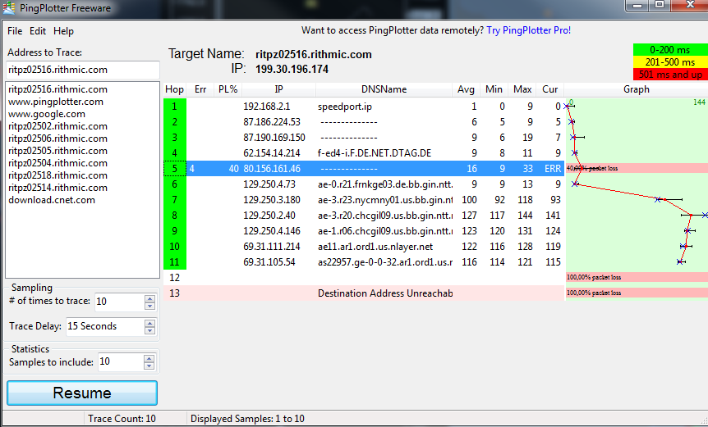The height and width of the screenshot is (427, 708).
Task: Select hop 8 IP 129.250.2.40
Action: (269, 216)
